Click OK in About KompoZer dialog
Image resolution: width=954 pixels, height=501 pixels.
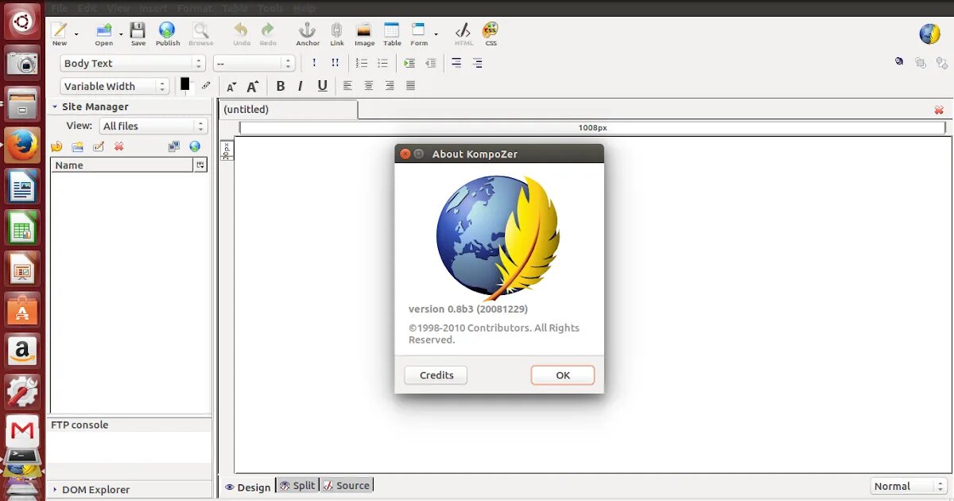click(x=563, y=375)
